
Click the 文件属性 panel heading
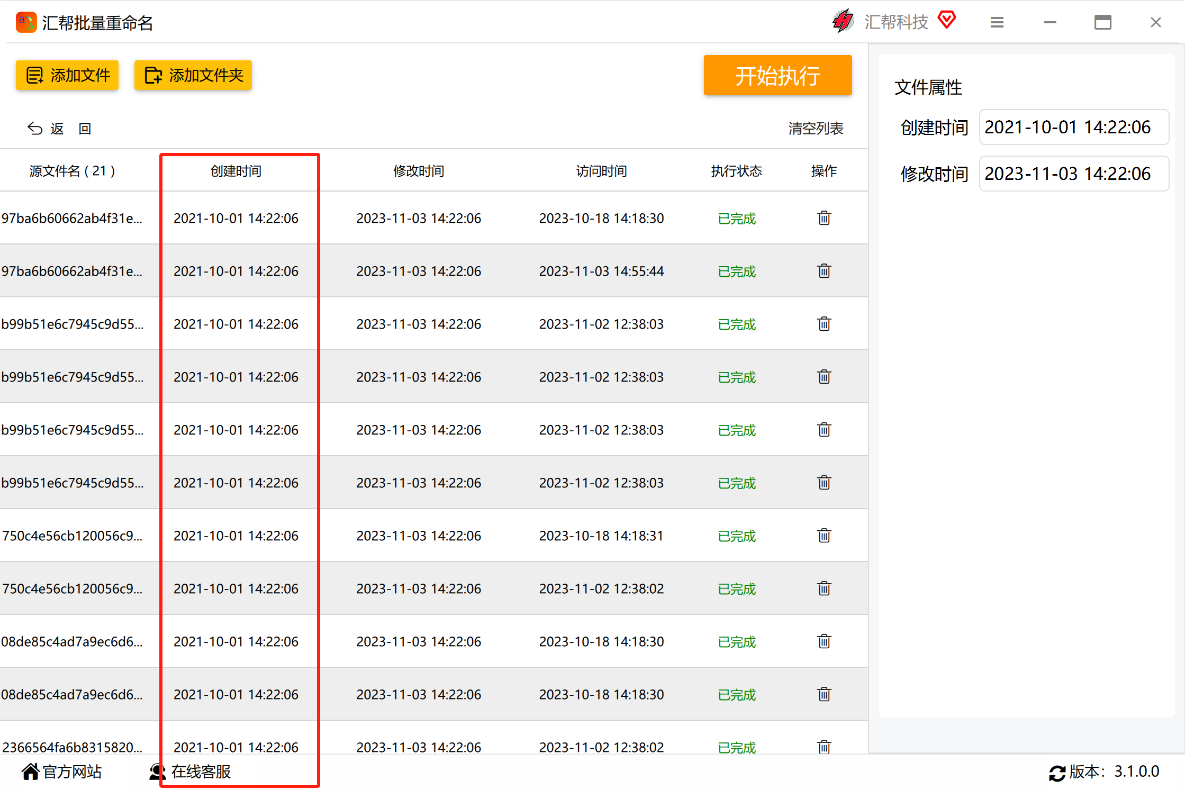point(928,87)
